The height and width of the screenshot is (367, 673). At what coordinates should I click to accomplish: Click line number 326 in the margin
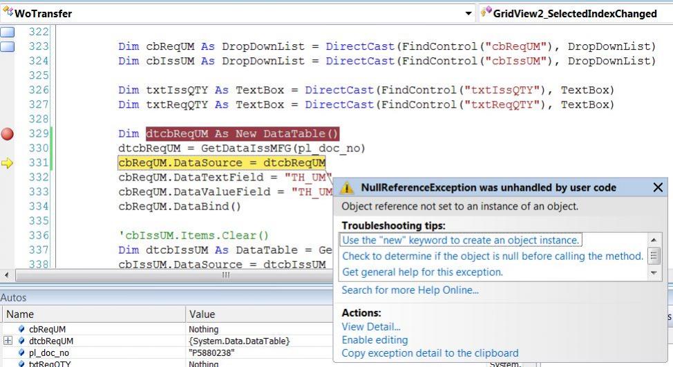click(x=39, y=90)
